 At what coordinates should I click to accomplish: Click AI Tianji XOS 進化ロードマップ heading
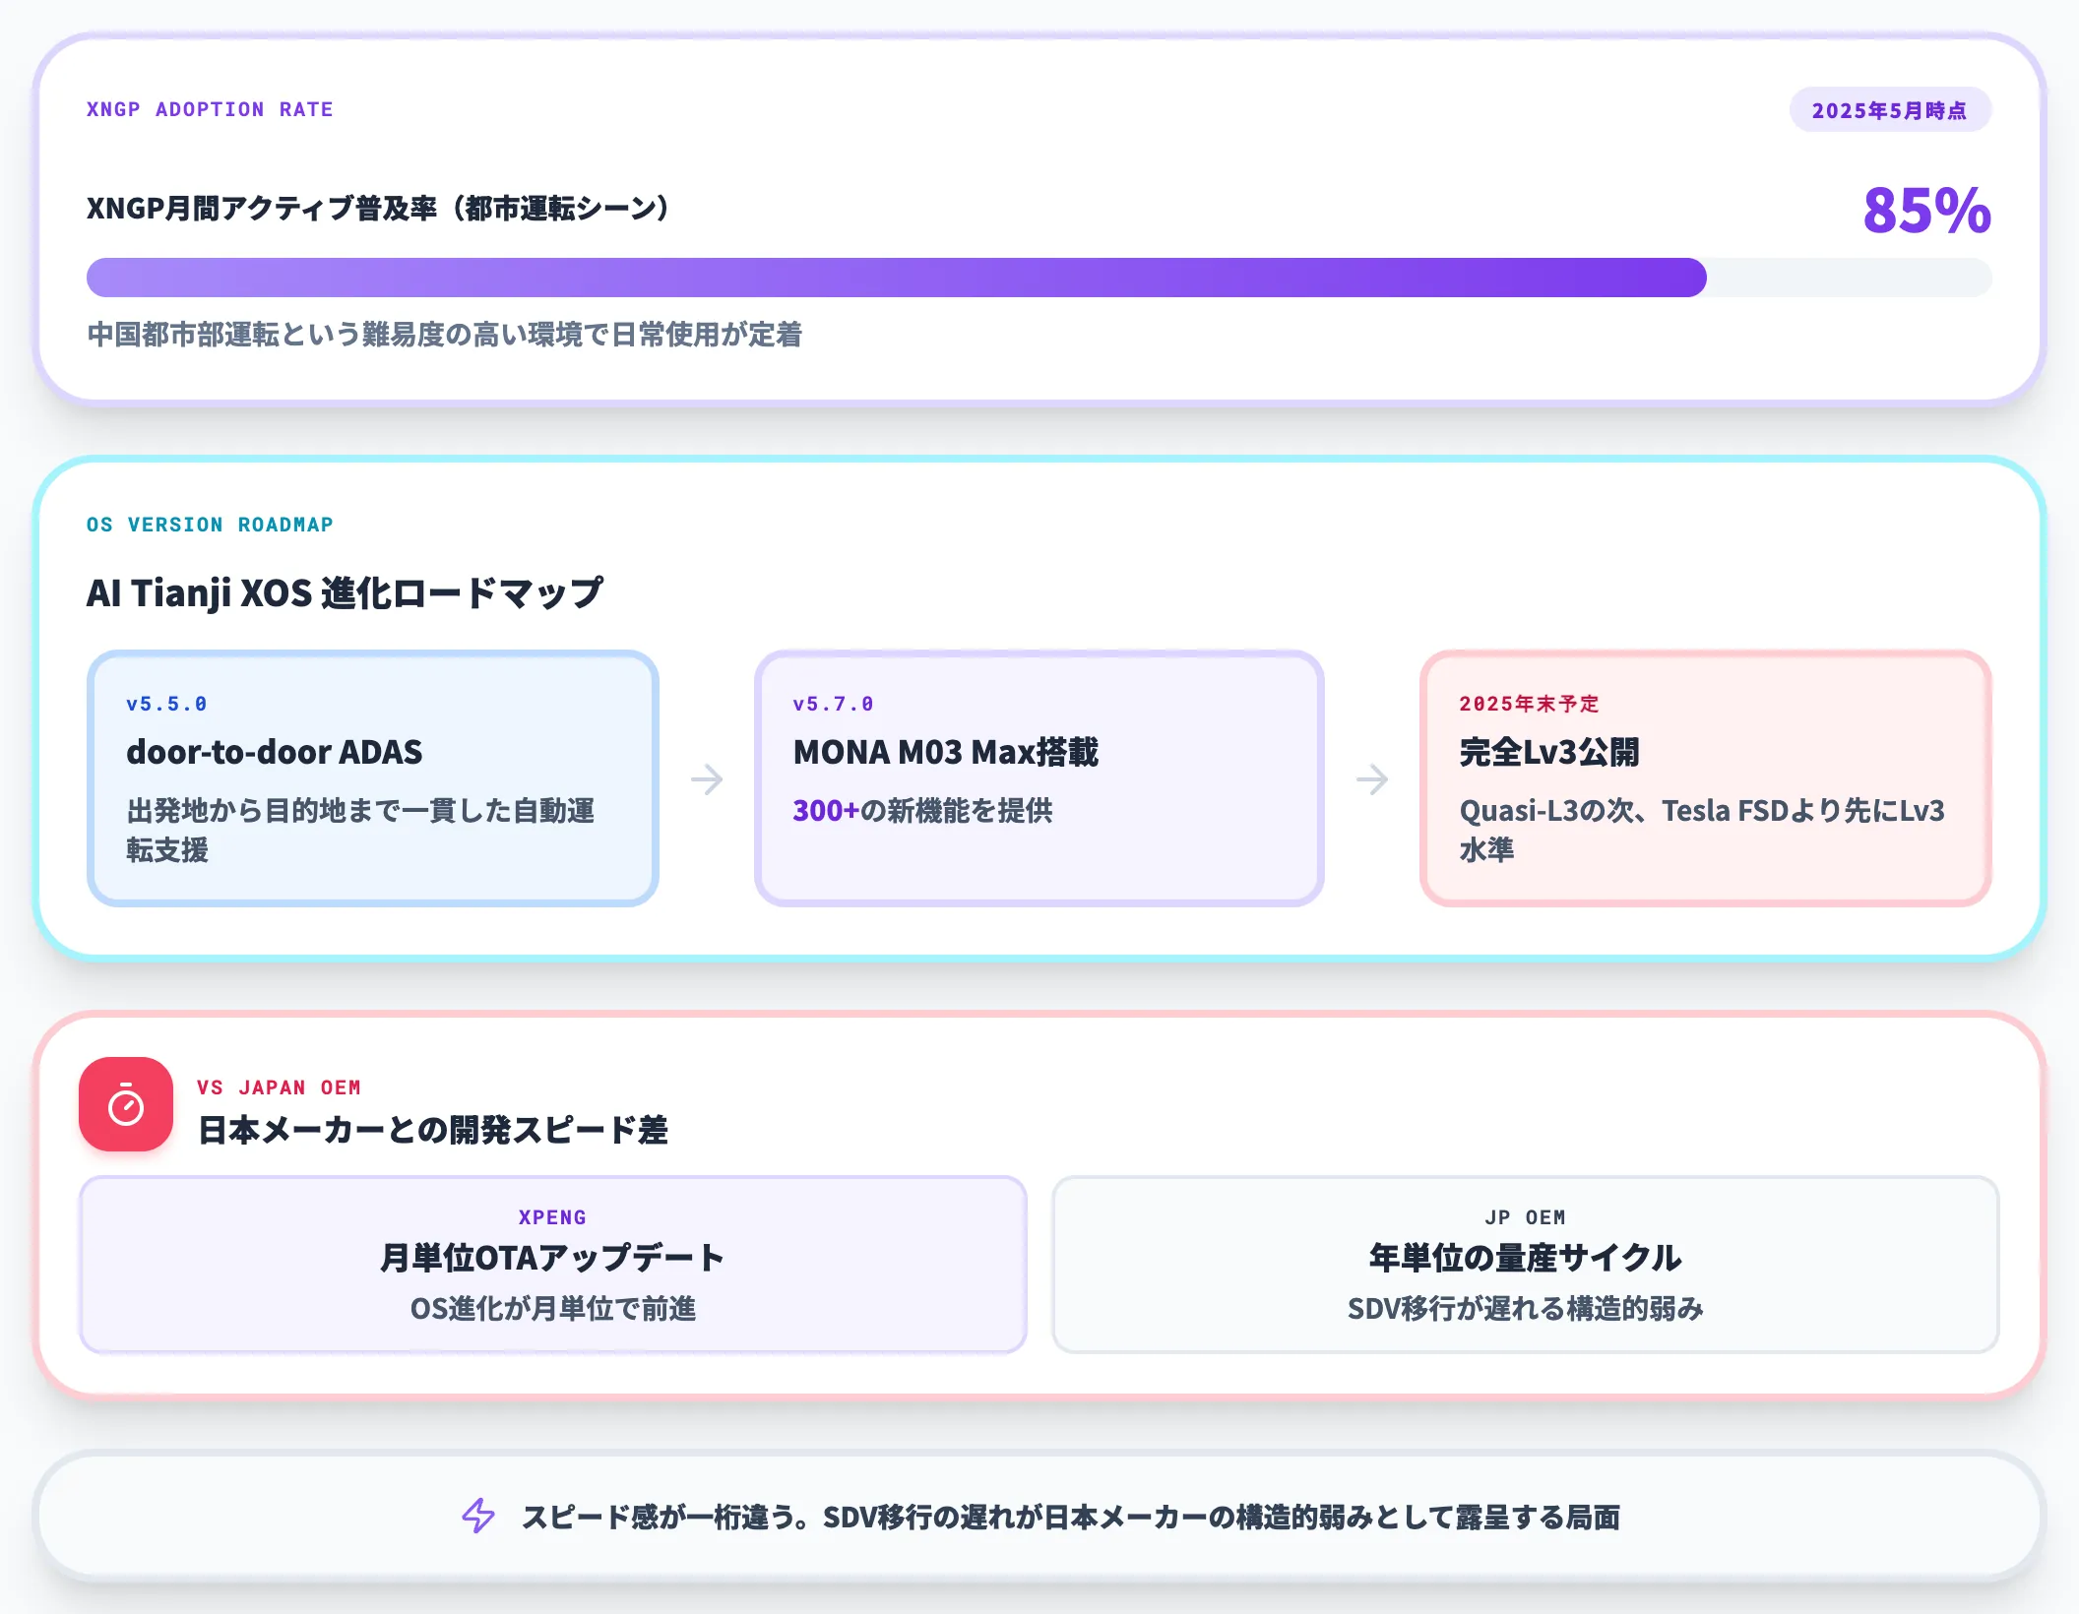point(345,592)
